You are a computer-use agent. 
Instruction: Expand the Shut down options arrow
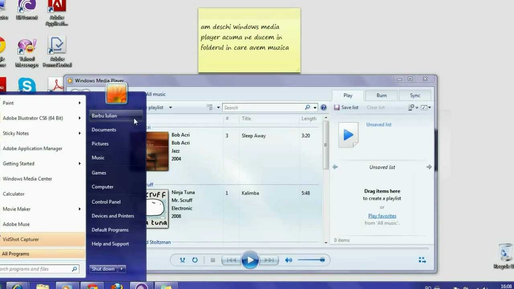point(122,269)
